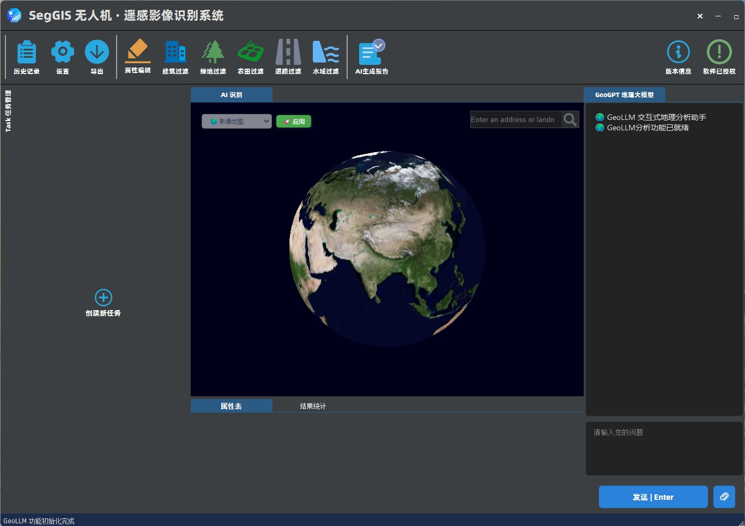
Task: Click the paperclip attachment button
Action: coord(724,497)
